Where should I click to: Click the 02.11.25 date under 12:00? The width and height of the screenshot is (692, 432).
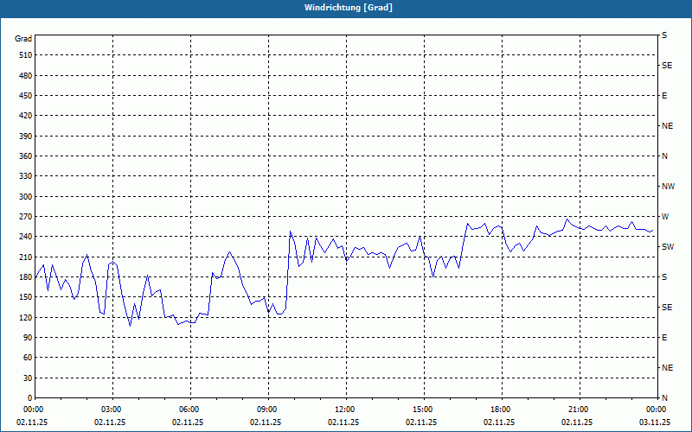coord(343,422)
